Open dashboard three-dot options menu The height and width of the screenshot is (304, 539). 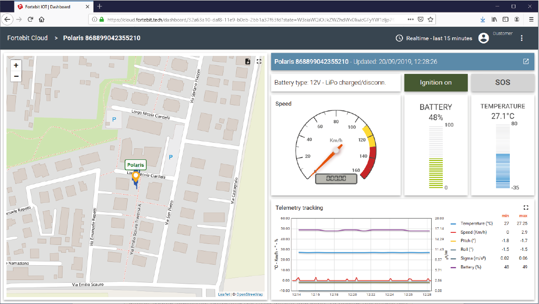(x=521, y=38)
